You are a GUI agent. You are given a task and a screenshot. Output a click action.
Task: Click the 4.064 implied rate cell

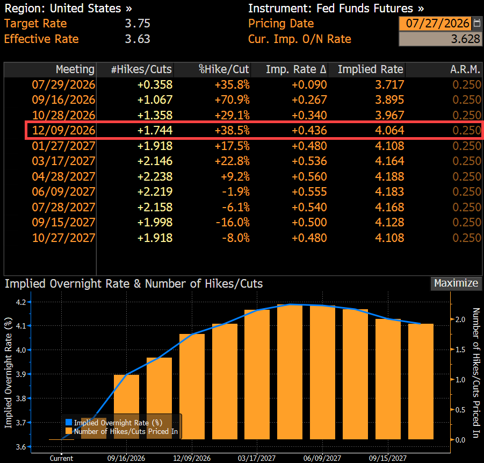click(x=389, y=131)
